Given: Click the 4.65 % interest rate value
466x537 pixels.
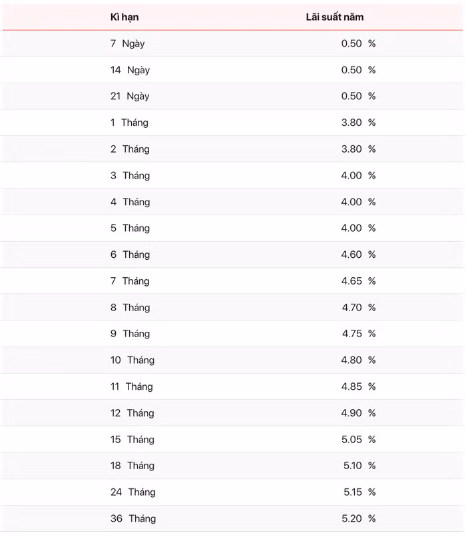Looking at the screenshot, I should [x=358, y=281].
